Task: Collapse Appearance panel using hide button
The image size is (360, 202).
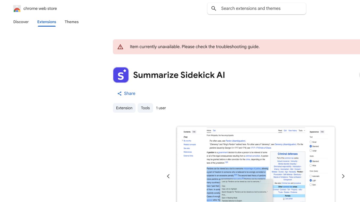Action: coord(322,132)
